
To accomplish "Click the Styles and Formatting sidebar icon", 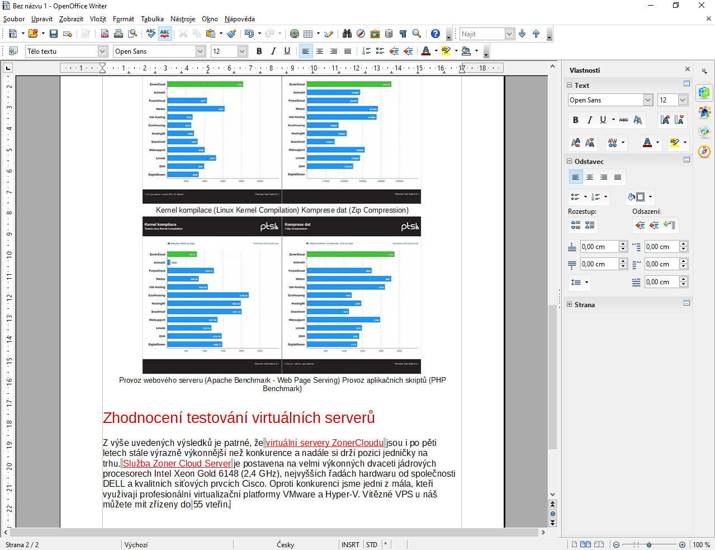I will (x=704, y=112).
